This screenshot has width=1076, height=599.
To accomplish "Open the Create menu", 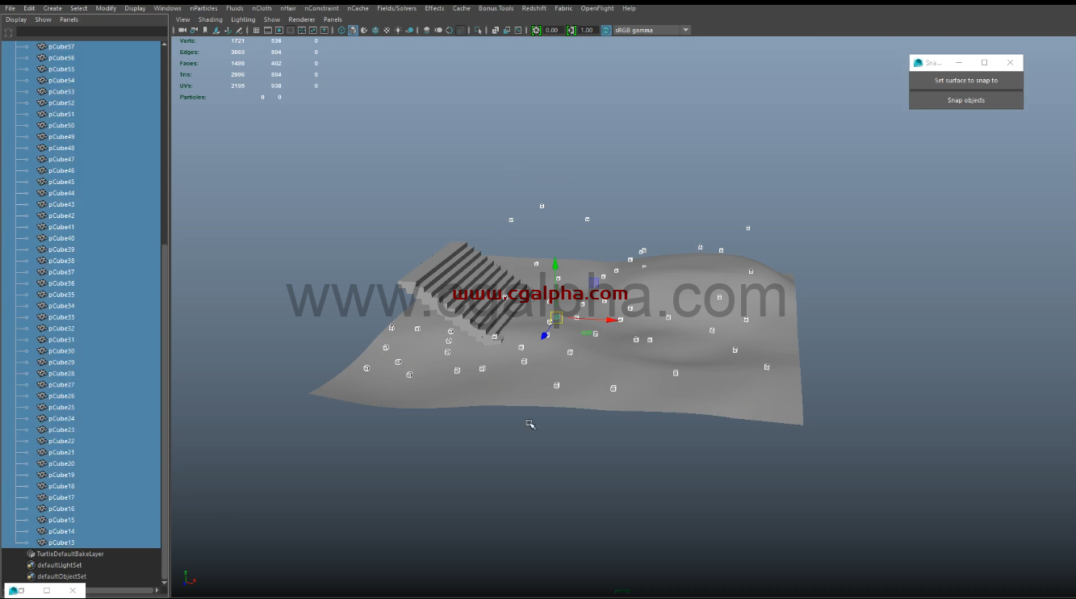I will [x=52, y=8].
